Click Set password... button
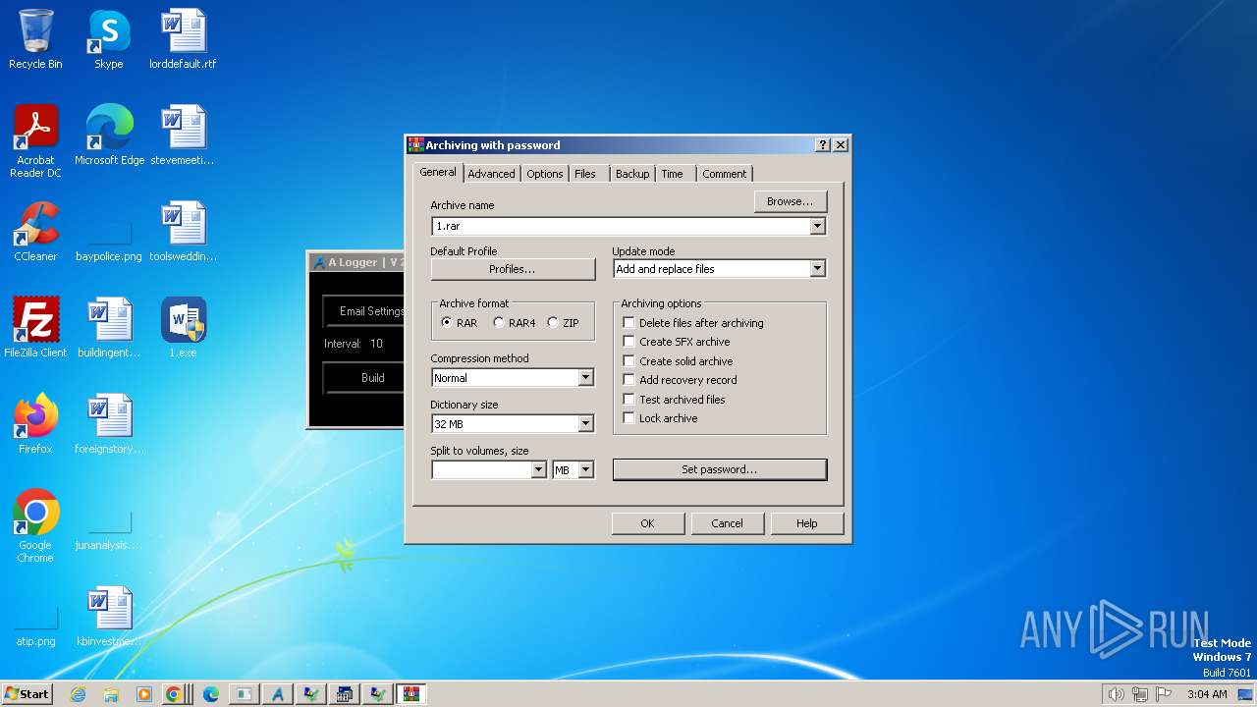This screenshot has height=707, width=1257. pos(720,469)
